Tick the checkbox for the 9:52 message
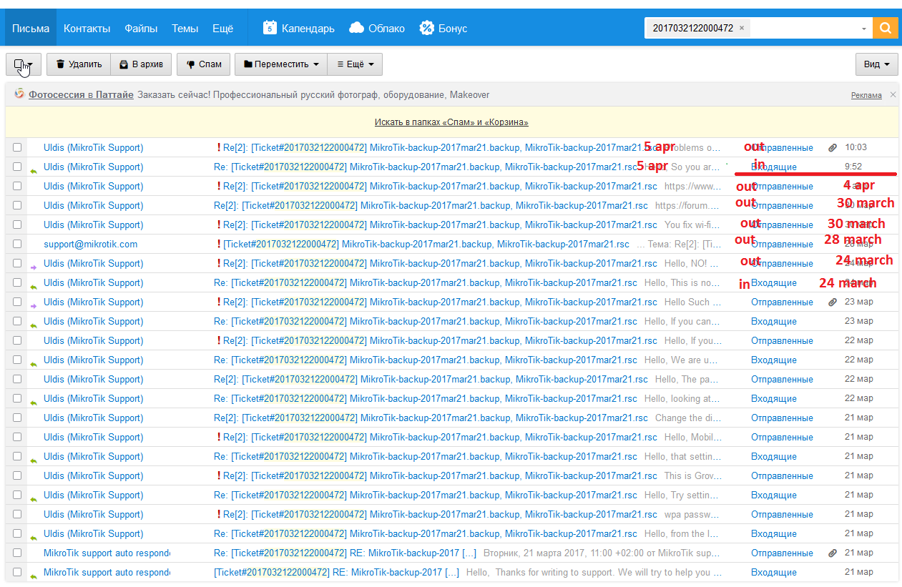902x587 pixels. coord(17,167)
